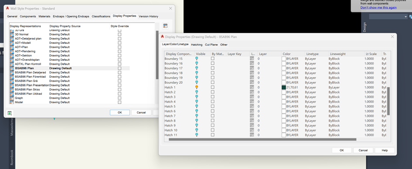Click the Hatch 1 dark green color swatch
The image size is (412, 169).
click(283, 87)
